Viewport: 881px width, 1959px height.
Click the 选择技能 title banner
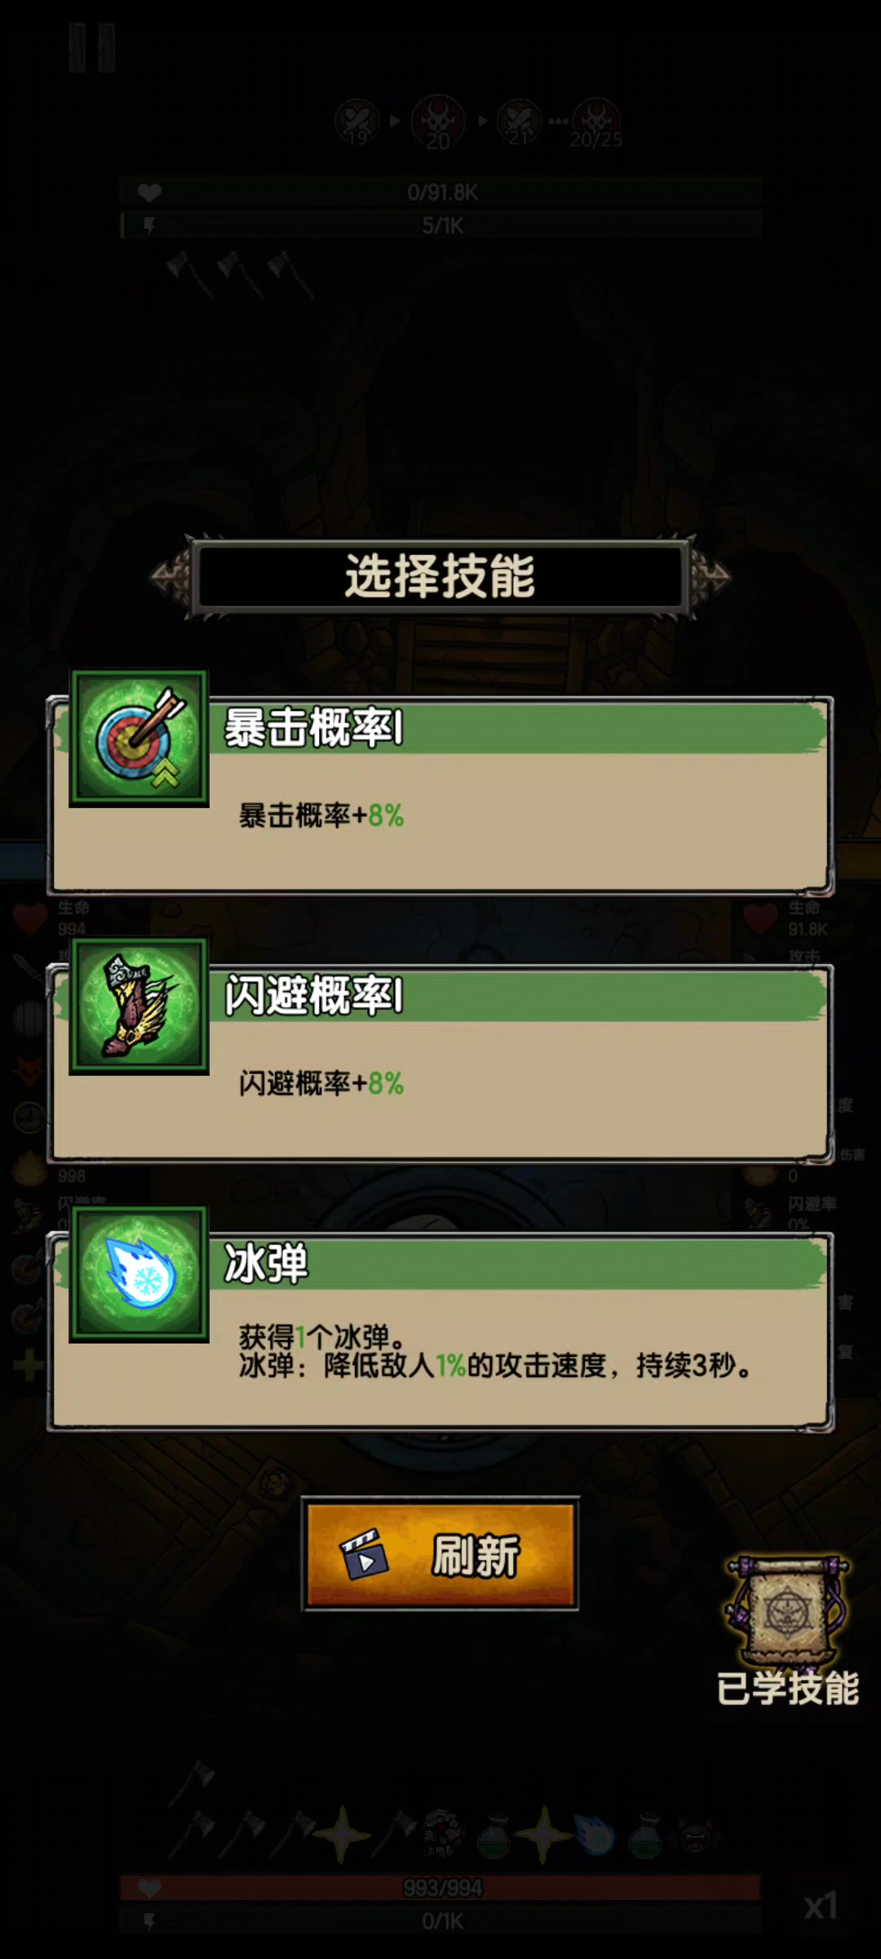click(440, 576)
